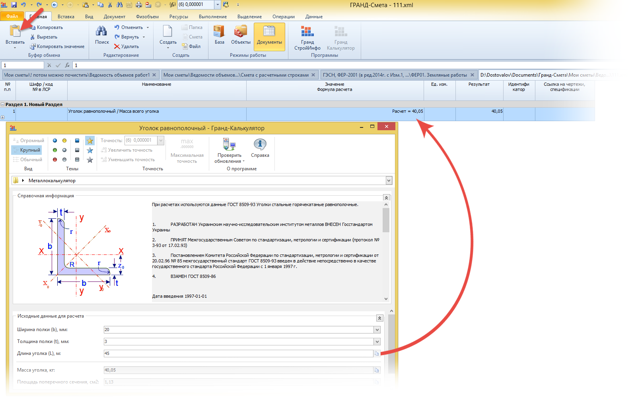Switch to the Документ ribbon tab
This screenshot has height=397, width=638.
115,17
